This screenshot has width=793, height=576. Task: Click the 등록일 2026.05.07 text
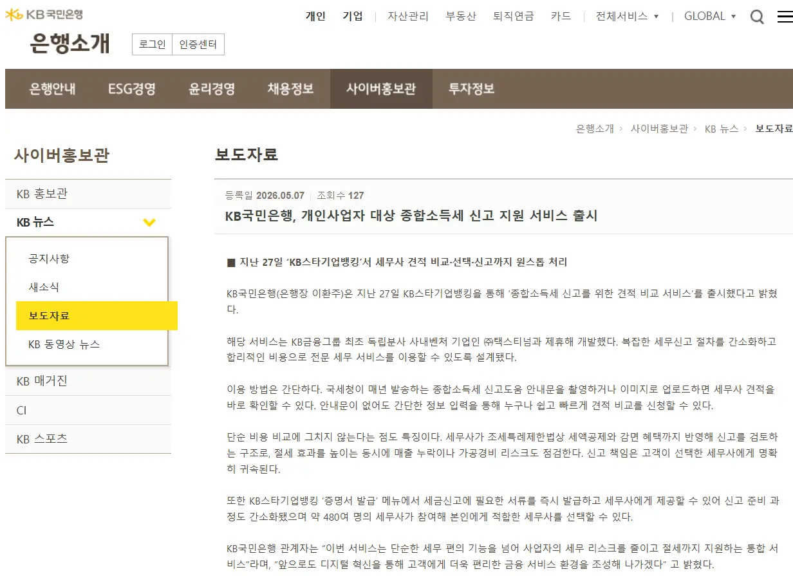[265, 195]
